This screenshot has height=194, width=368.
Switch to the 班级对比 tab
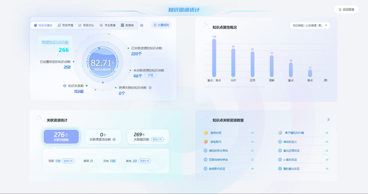click(86, 25)
